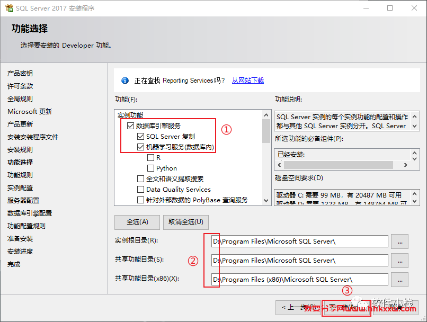Click into the 实例根目录(R) path field
This screenshot has height=322, width=427.
(299, 241)
